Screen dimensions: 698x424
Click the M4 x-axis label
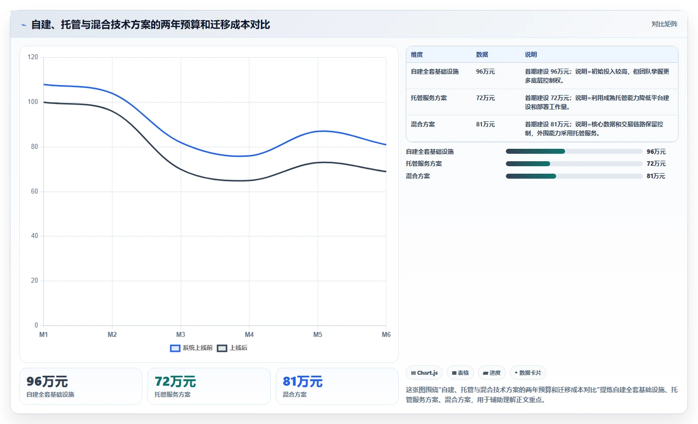249,334
